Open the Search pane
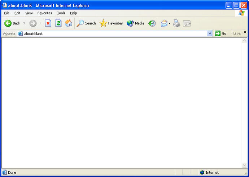The width and height of the screenshot is (249, 177). point(86,23)
